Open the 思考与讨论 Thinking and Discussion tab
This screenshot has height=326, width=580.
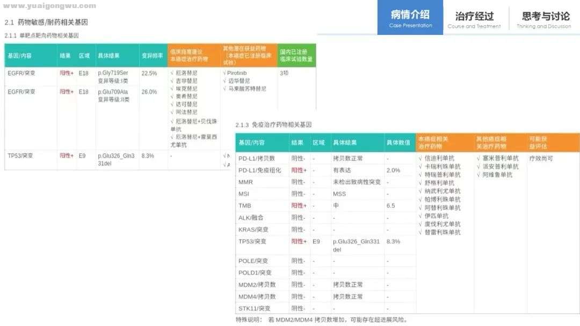click(543, 19)
